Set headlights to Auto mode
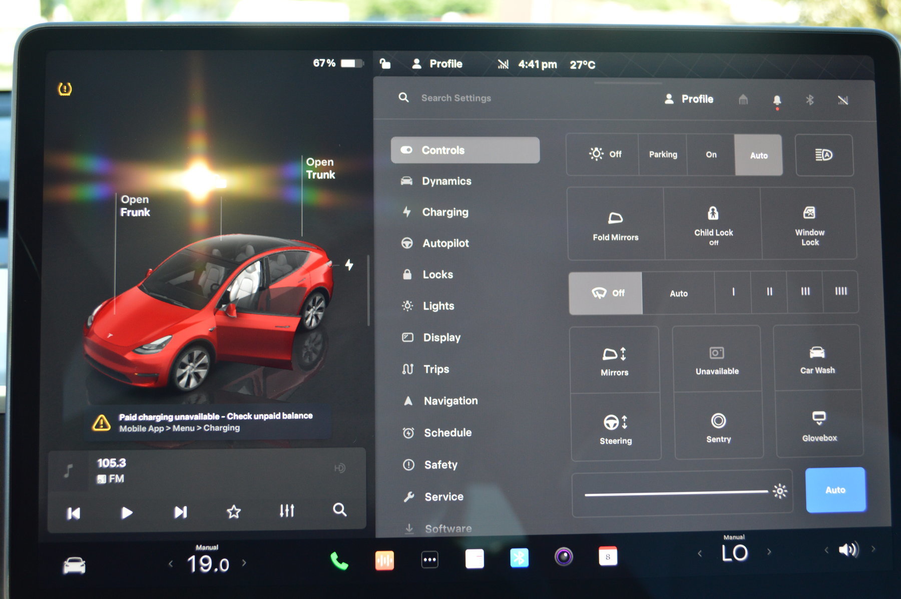The height and width of the screenshot is (599, 901). (758, 155)
